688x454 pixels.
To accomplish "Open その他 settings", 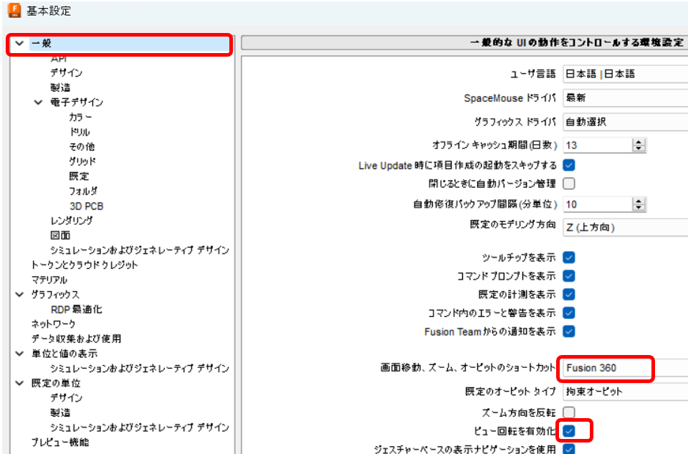I will pyautogui.click(x=82, y=146).
